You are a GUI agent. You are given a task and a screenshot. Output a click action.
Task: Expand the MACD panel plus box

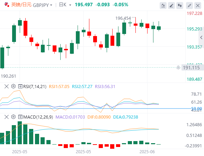pyautogui.click(x=20, y=117)
